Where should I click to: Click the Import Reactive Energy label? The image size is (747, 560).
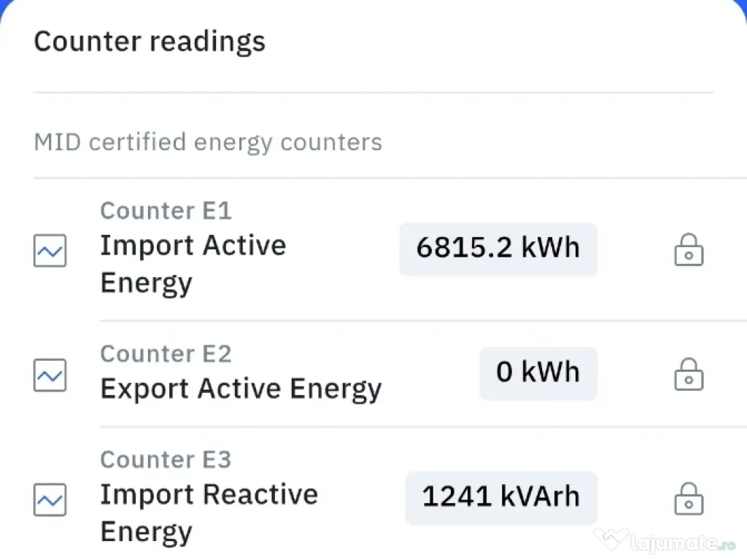pyautogui.click(x=209, y=513)
